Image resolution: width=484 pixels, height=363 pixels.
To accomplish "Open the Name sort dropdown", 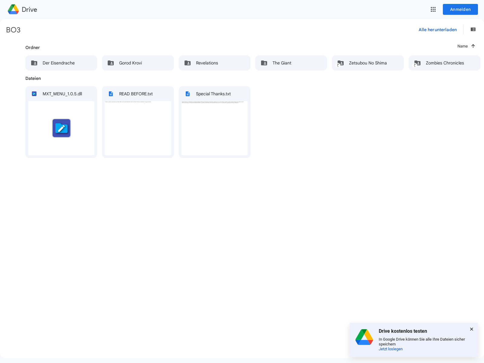I will [463, 46].
